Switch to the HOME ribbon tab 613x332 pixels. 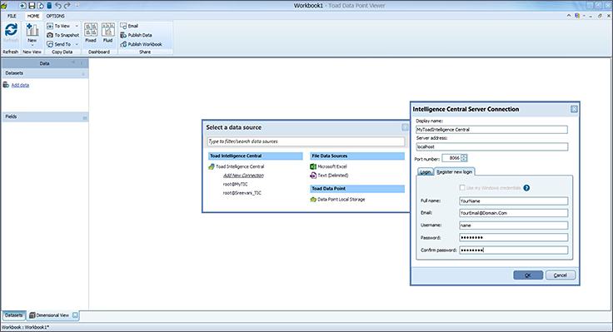pos(33,16)
